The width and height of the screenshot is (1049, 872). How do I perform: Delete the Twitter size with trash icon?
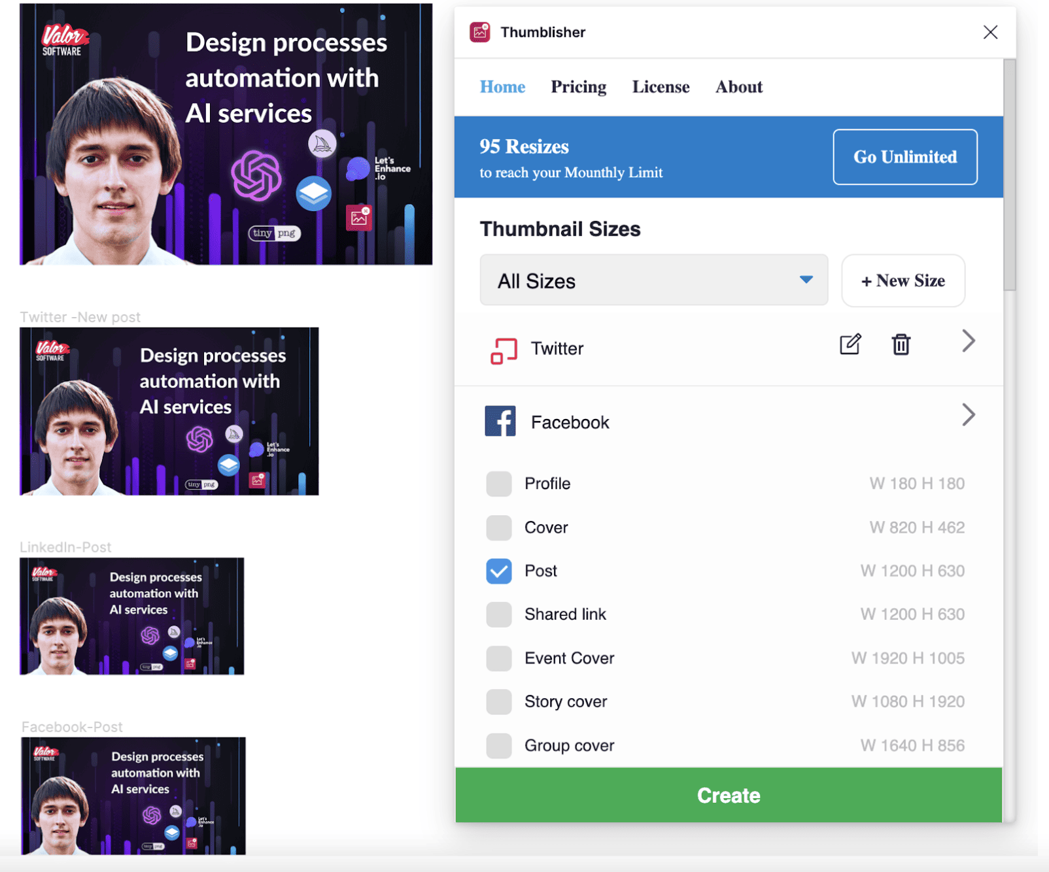901,344
